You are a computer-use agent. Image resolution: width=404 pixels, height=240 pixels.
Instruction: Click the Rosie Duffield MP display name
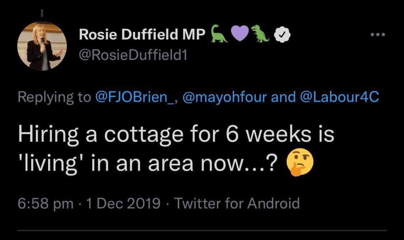(142, 35)
